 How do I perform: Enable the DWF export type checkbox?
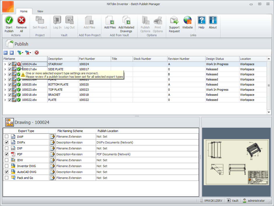pyautogui.click(x=7, y=136)
